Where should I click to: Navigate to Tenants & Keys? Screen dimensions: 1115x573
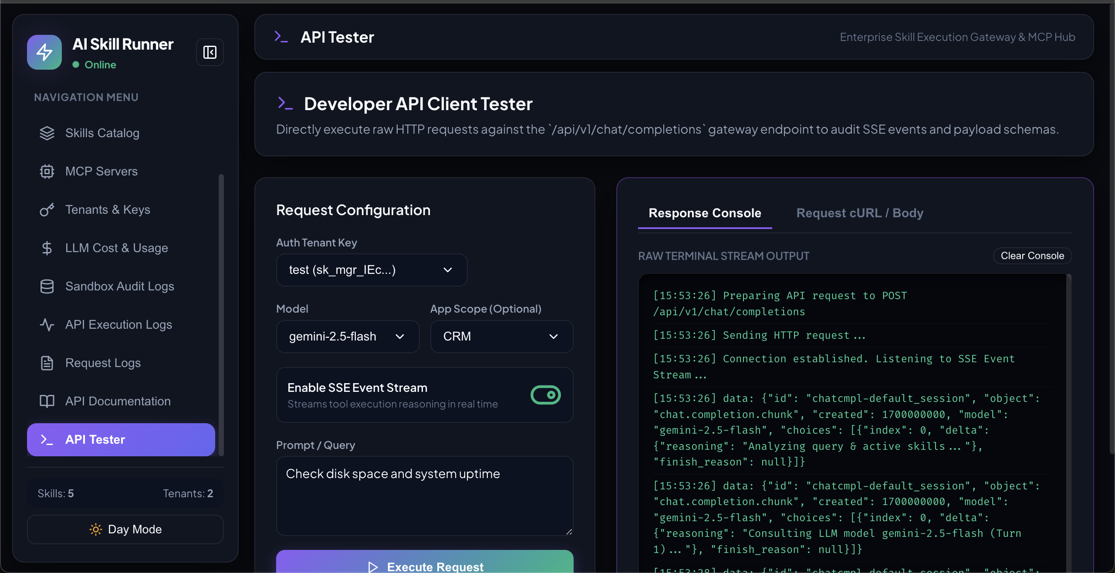(121, 210)
